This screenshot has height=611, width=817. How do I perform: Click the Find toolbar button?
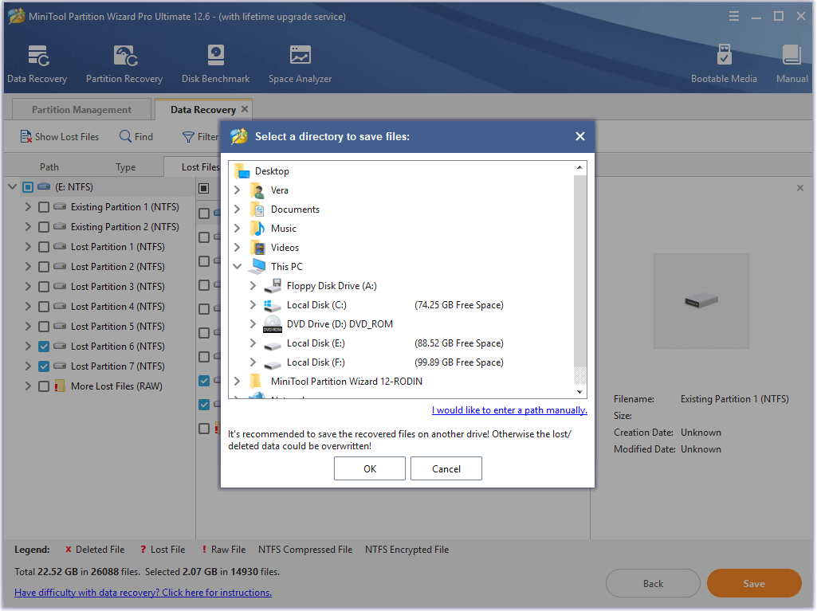(x=136, y=136)
